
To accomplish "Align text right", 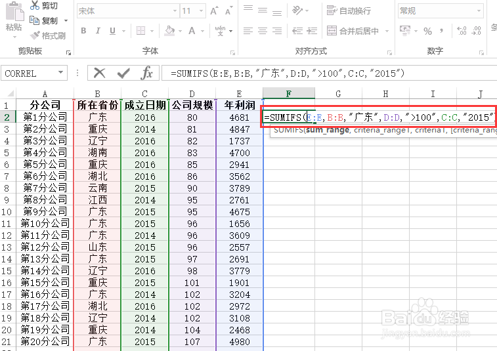I will (277, 31).
